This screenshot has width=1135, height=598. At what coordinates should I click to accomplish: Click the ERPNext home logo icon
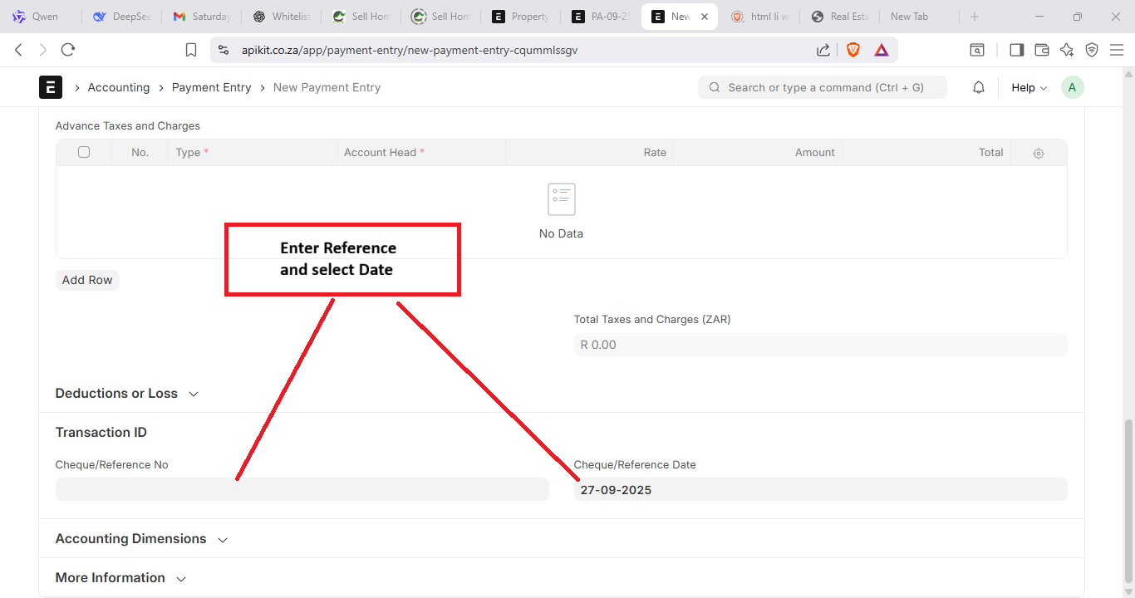pos(51,87)
